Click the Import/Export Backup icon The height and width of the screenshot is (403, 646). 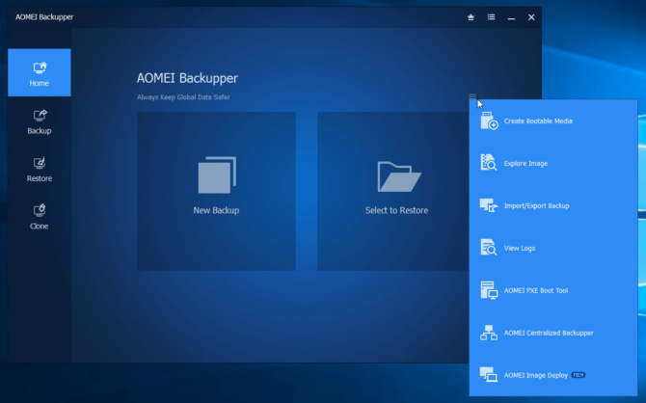[489, 205]
